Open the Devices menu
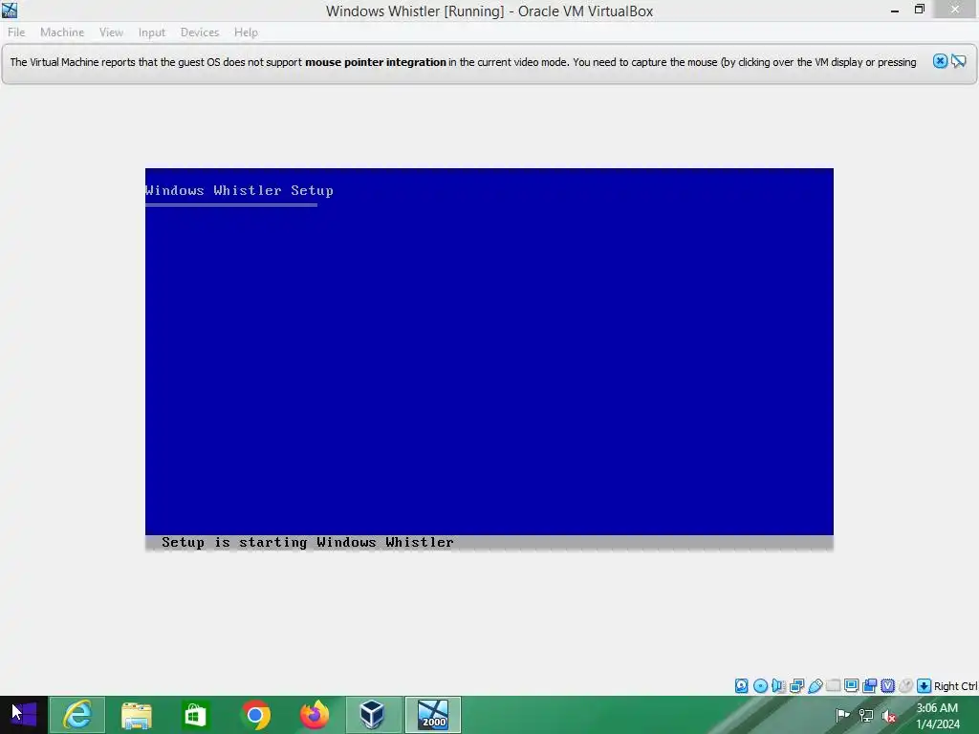979x734 pixels. click(x=200, y=32)
